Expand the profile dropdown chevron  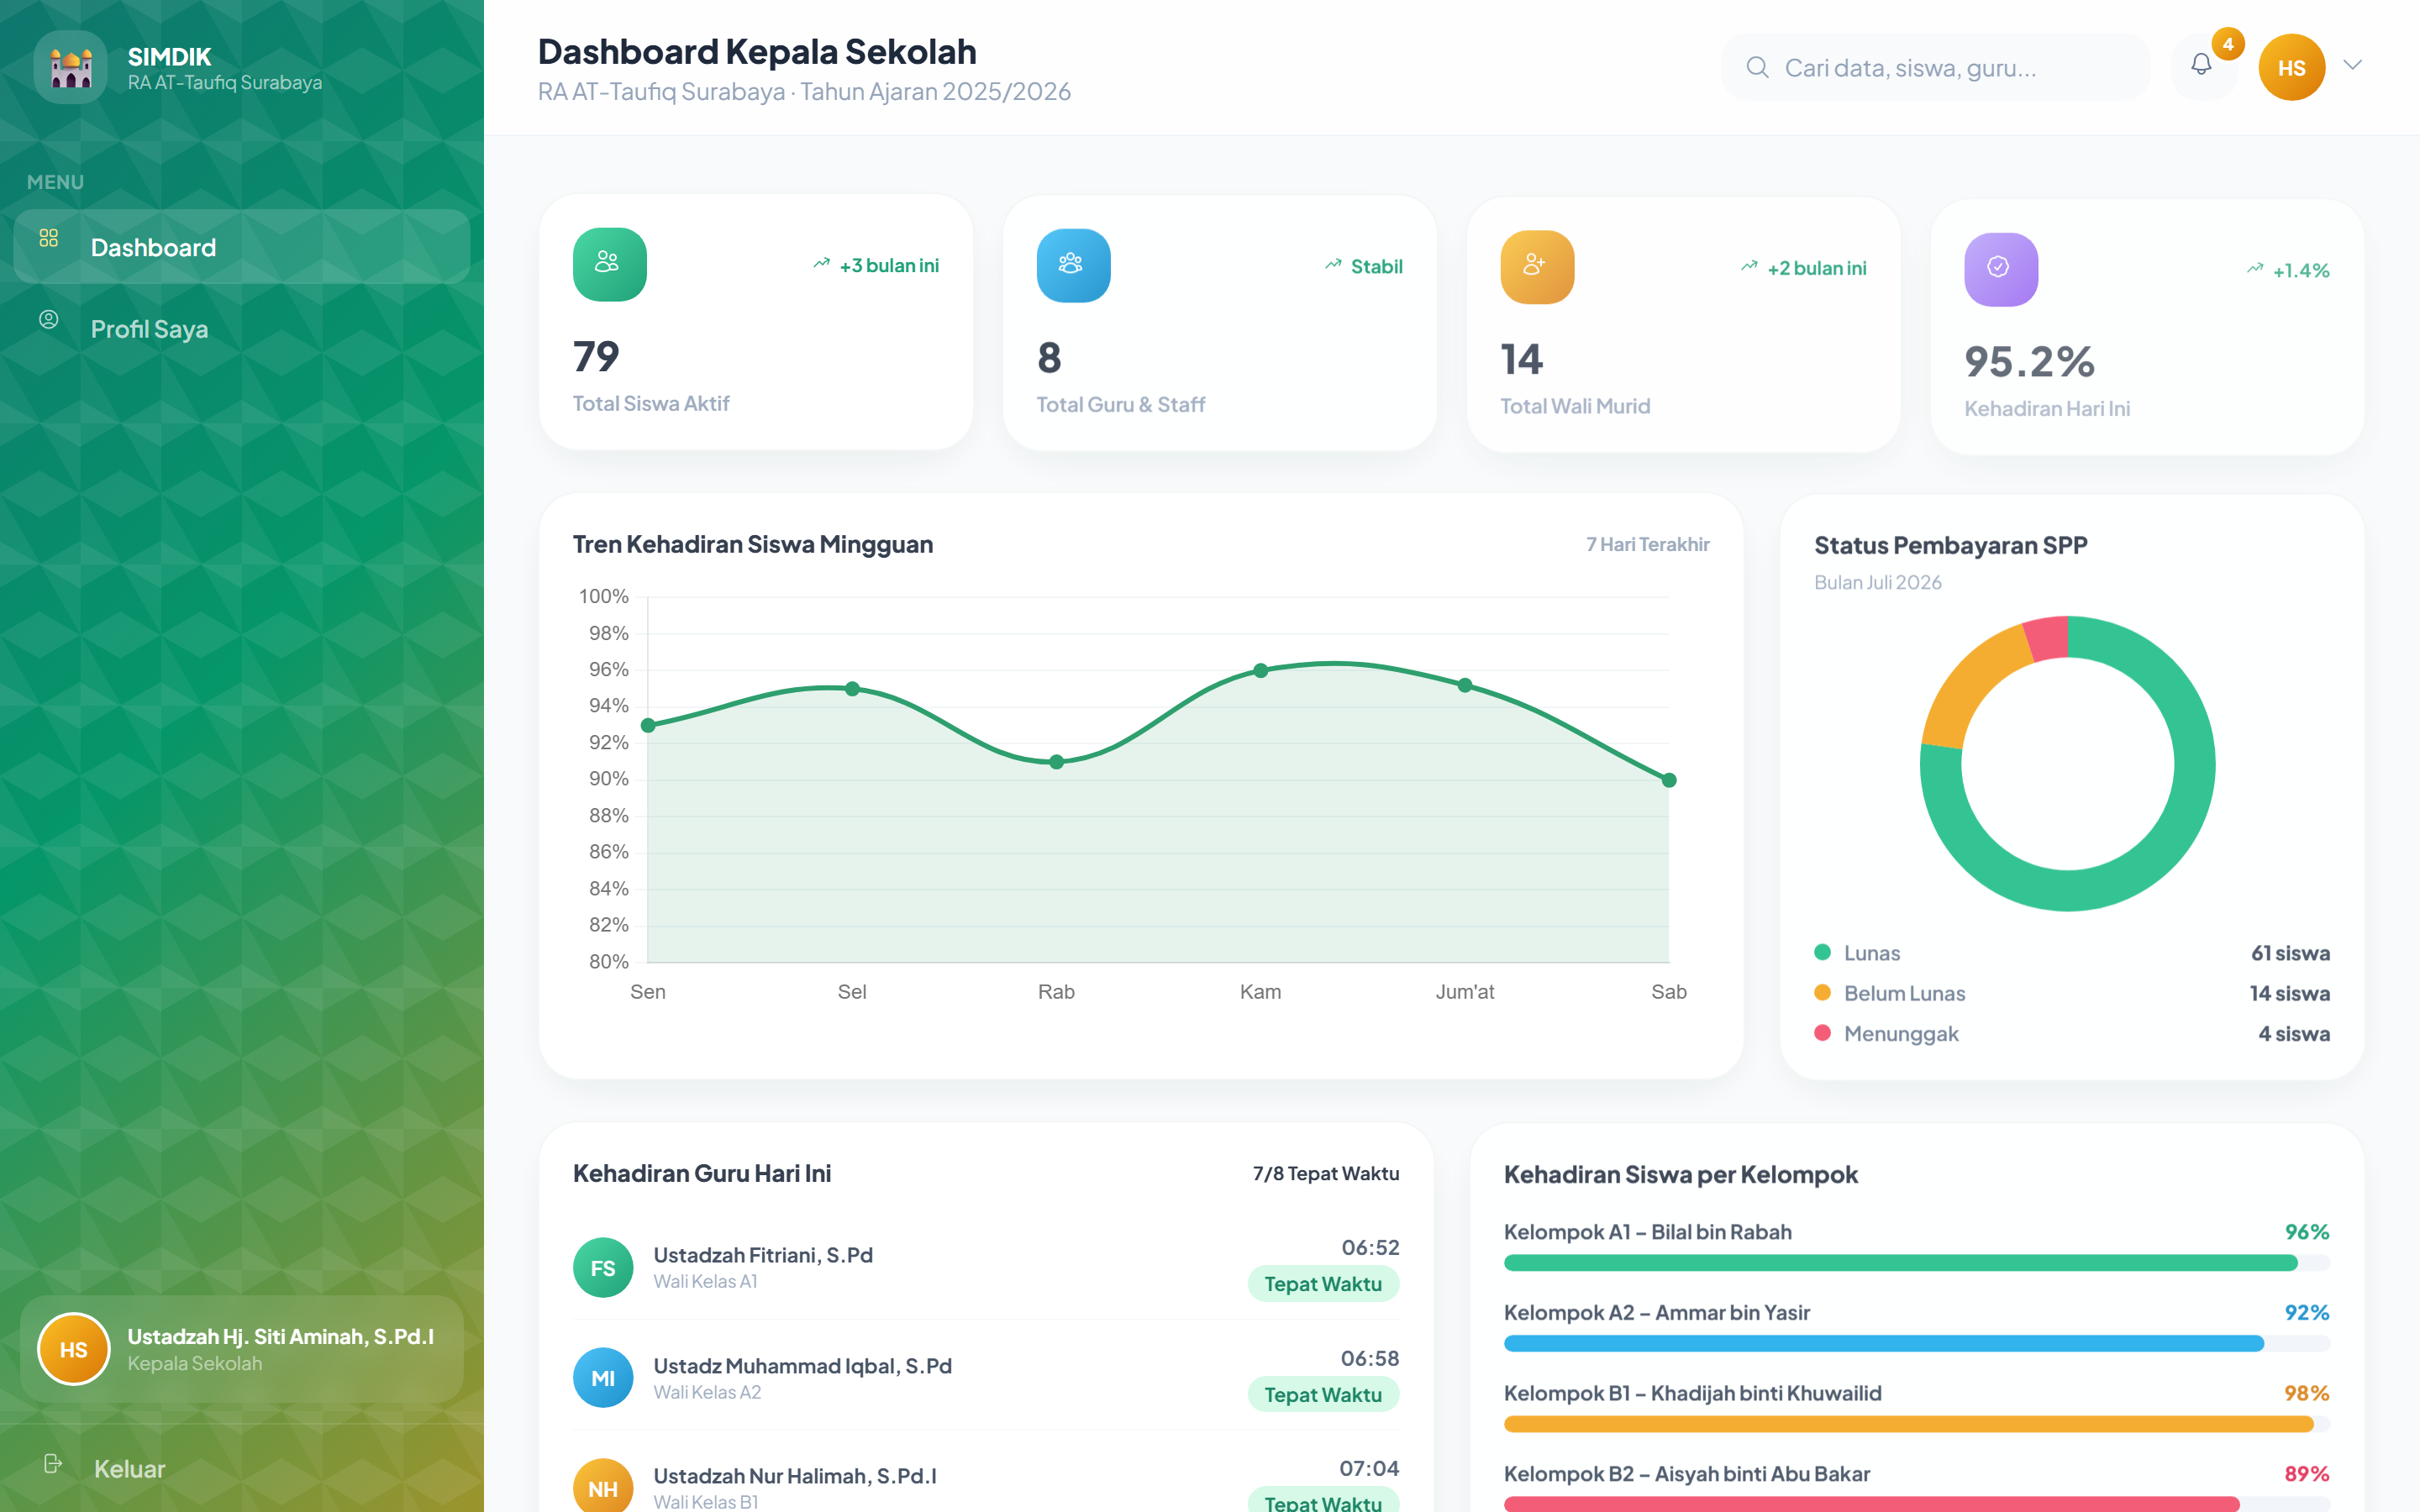[2353, 65]
